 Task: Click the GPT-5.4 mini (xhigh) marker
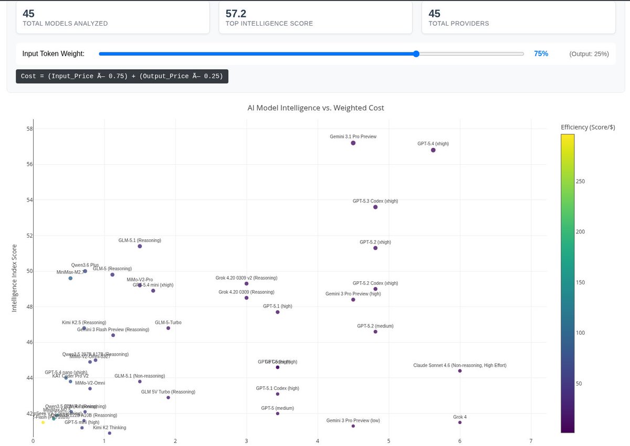[x=153, y=291]
